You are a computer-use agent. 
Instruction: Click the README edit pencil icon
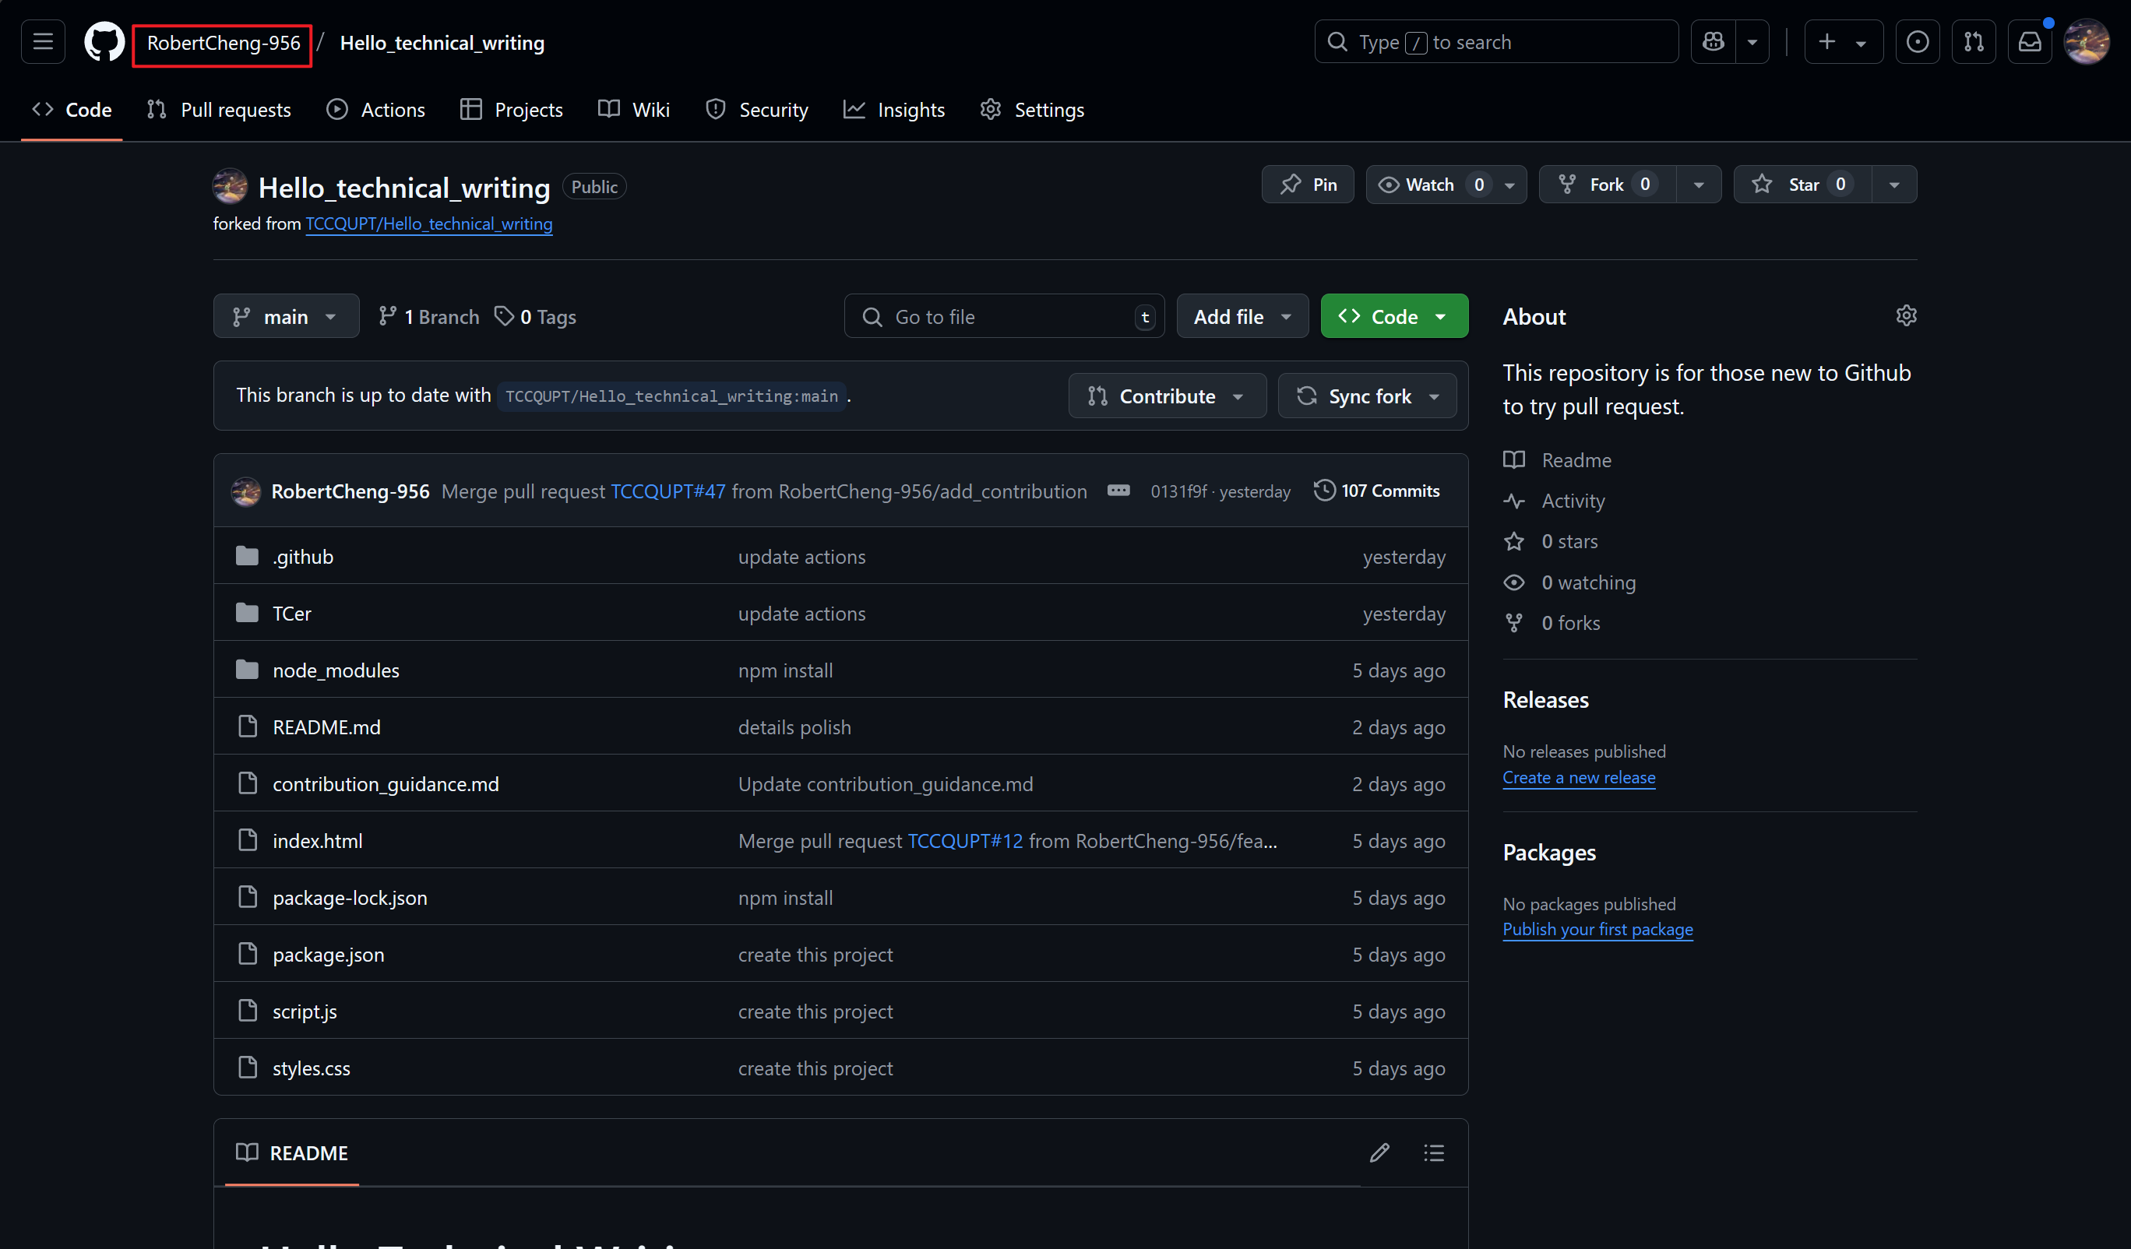point(1379,1152)
